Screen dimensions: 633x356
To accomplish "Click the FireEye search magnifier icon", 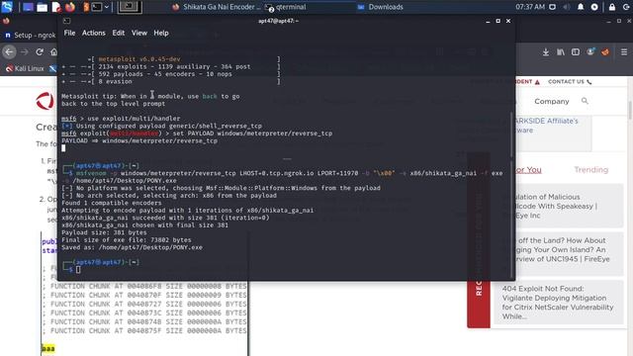I will pyautogui.click(x=585, y=101).
